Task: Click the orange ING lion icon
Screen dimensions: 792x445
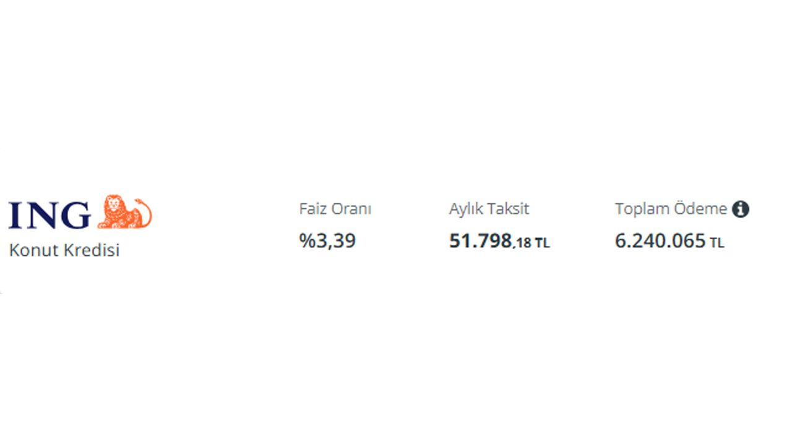Action: pos(124,211)
